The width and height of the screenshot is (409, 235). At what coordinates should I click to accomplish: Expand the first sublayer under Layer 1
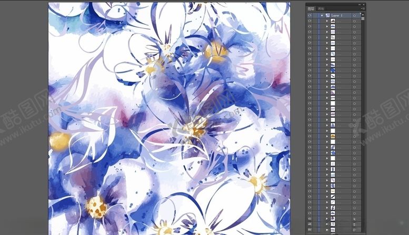pyautogui.click(x=327, y=21)
